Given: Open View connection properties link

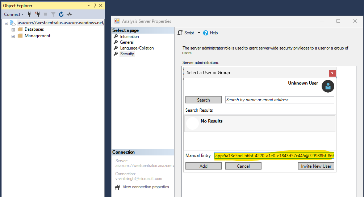Looking at the screenshot, I should point(146,187).
